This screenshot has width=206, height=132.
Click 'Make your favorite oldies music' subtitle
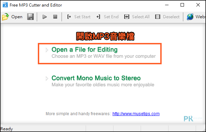click(103, 85)
